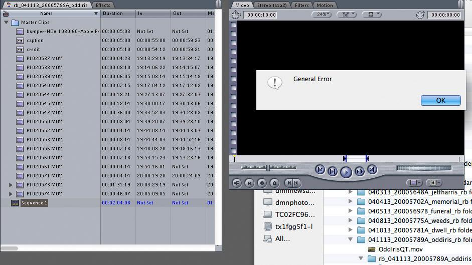
Task: Switch to the Filters tab
Action: pos(301,5)
